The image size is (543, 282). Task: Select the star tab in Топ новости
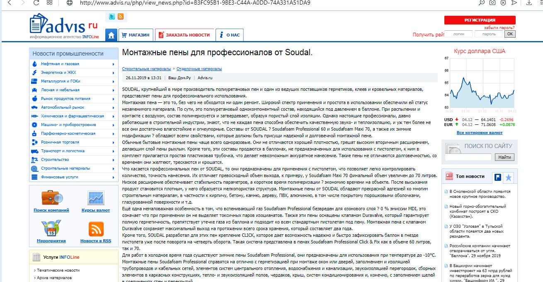click(x=509, y=177)
